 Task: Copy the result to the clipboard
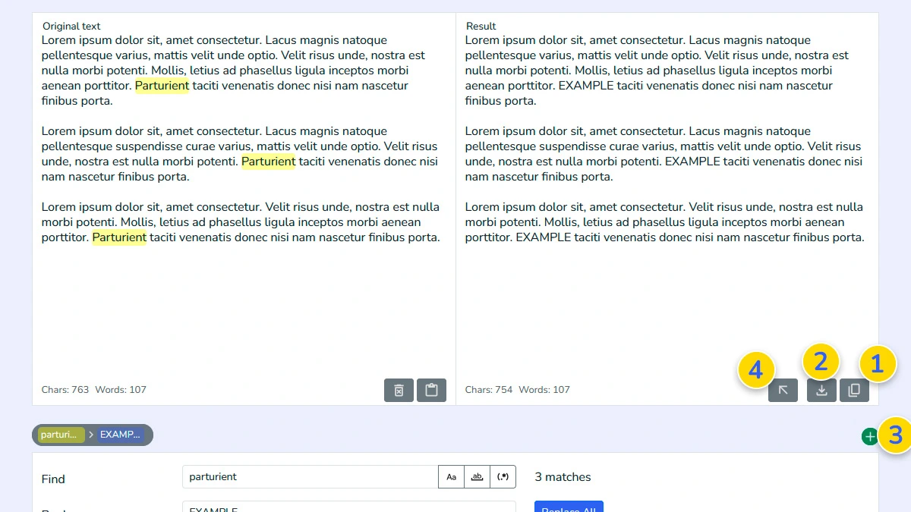854,390
